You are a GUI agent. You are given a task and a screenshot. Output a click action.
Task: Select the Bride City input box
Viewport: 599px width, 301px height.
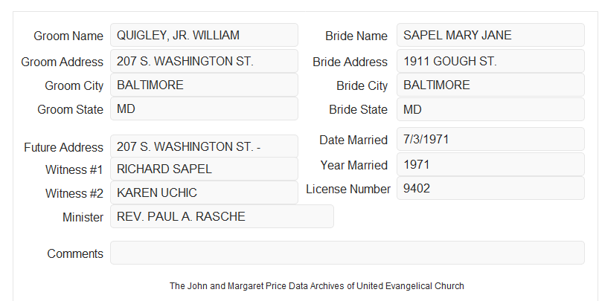(x=490, y=85)
